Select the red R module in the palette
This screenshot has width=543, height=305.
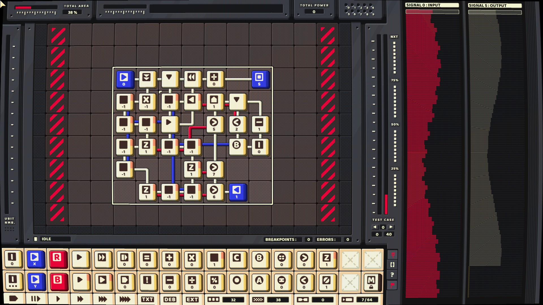coord(58,259)
